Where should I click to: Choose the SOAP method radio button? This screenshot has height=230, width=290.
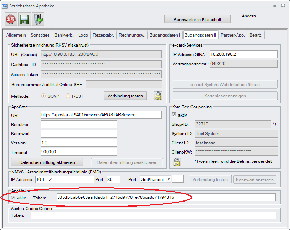click(44, 96)
